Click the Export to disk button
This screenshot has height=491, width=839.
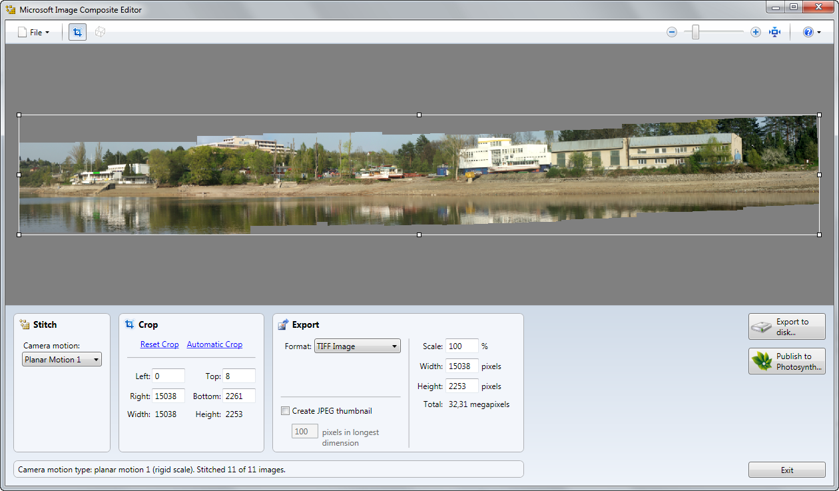787,327
